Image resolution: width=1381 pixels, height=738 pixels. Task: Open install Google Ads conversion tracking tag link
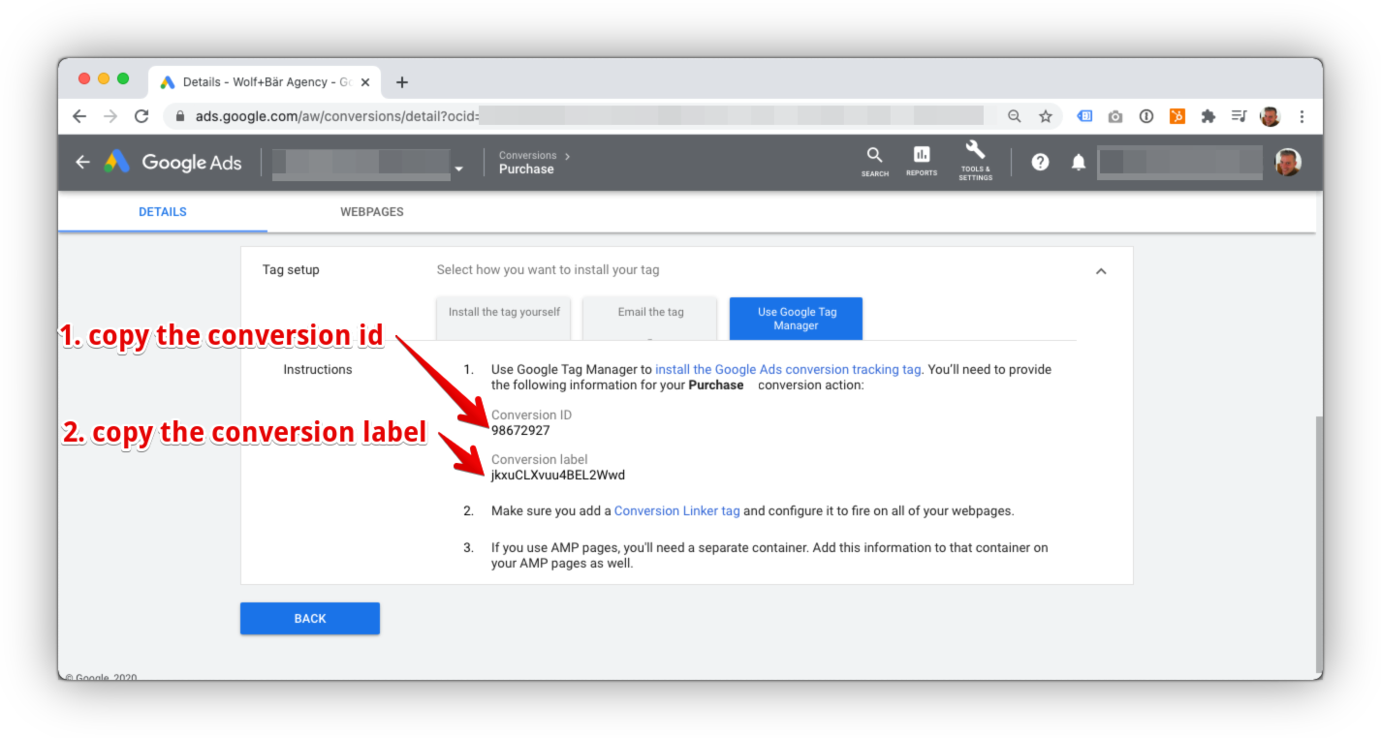788,369
